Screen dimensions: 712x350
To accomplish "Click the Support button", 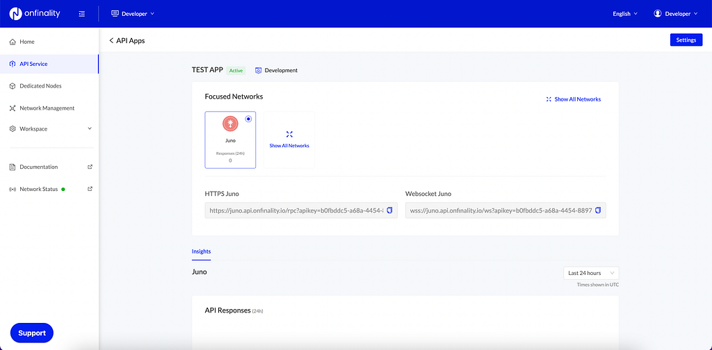I will 32,333.
